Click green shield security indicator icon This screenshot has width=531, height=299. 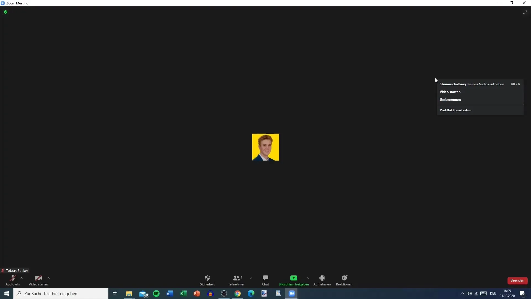(x=6, y=12)
